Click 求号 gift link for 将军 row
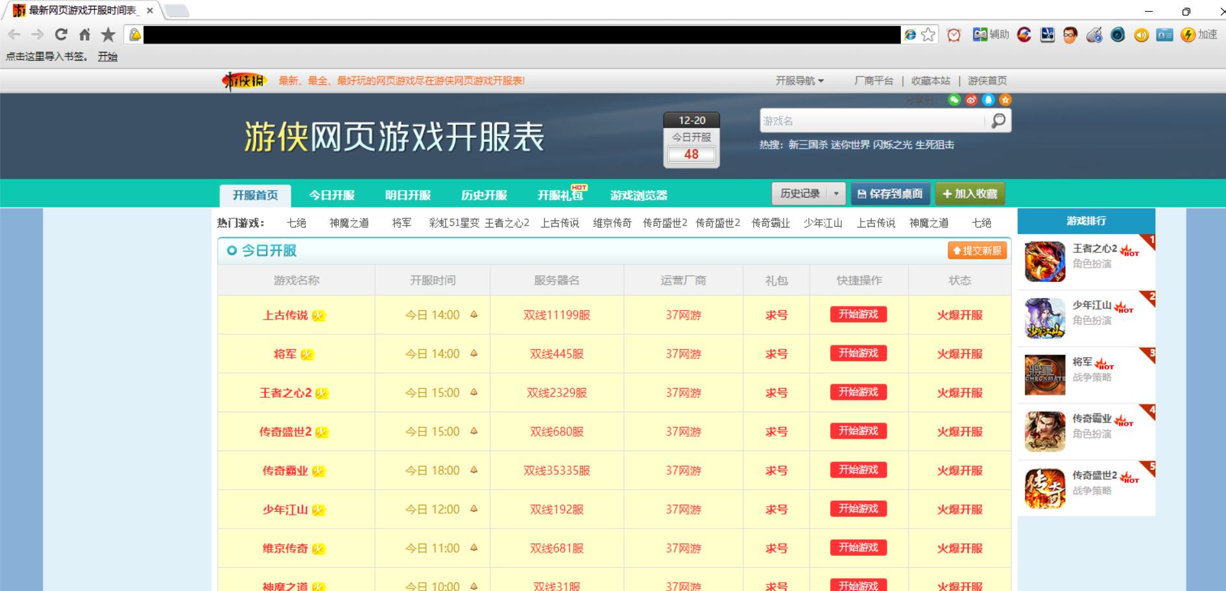1226x591 pixels. click(x=776, y=354)
